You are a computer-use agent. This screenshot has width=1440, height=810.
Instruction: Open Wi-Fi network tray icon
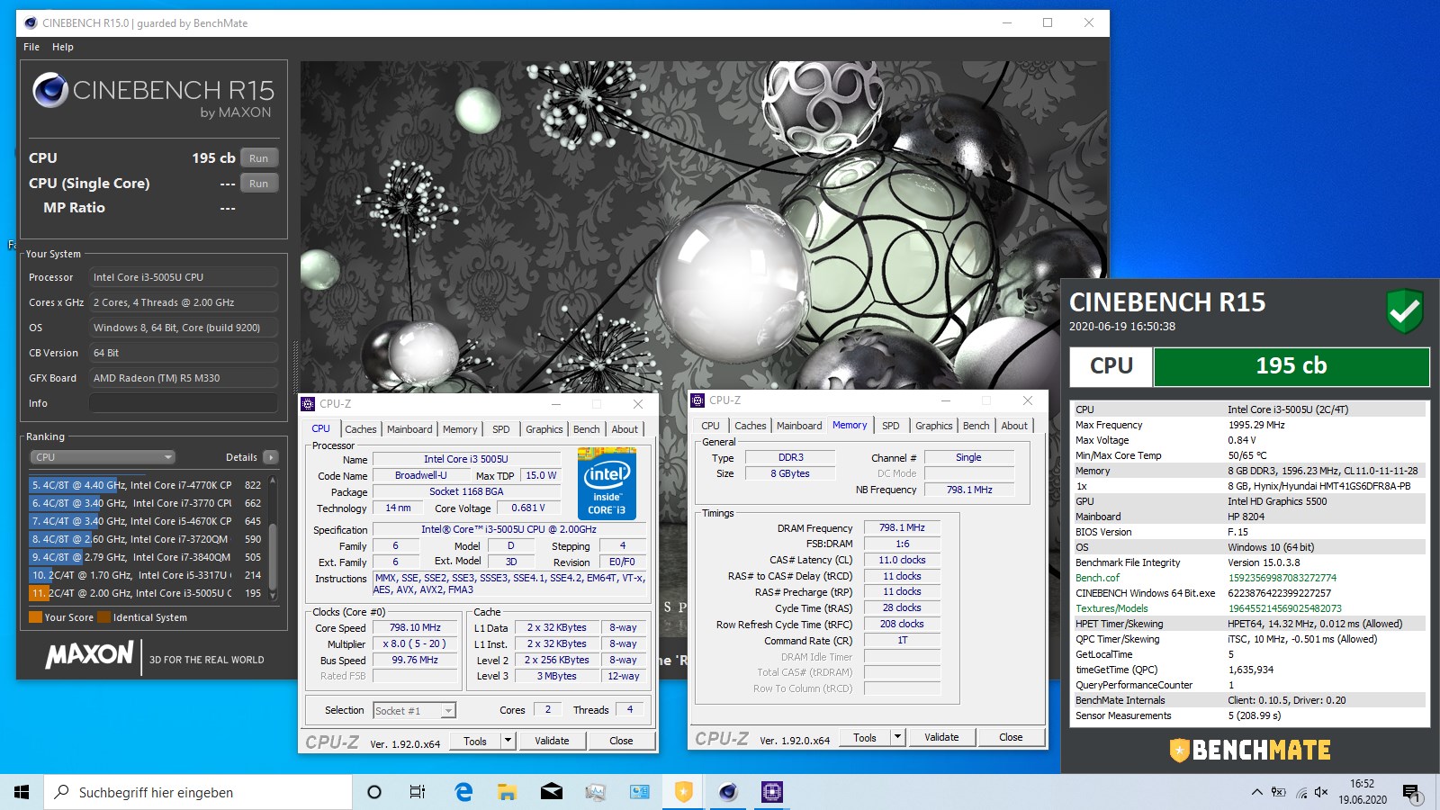click(1301, 792)
